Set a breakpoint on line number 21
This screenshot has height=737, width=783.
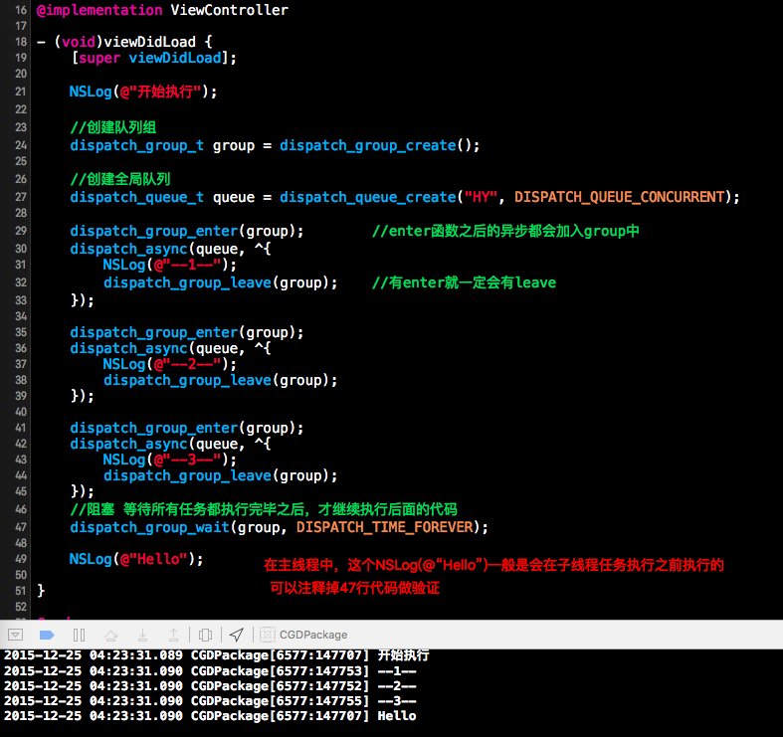[x=21, y=92]
